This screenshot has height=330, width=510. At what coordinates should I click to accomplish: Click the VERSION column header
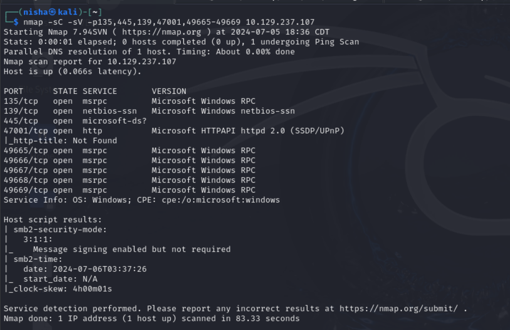click(169, 91)
